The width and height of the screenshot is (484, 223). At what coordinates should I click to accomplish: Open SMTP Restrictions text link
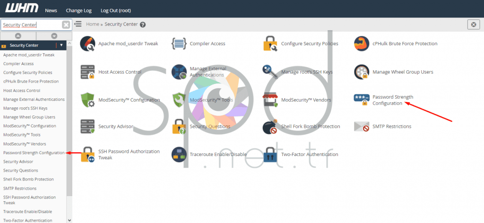[x=392, y=127]
